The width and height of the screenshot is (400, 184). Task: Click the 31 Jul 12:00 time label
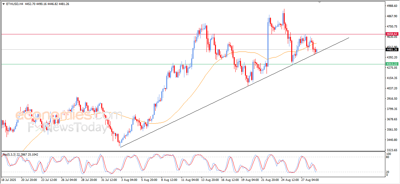point(109,180)
